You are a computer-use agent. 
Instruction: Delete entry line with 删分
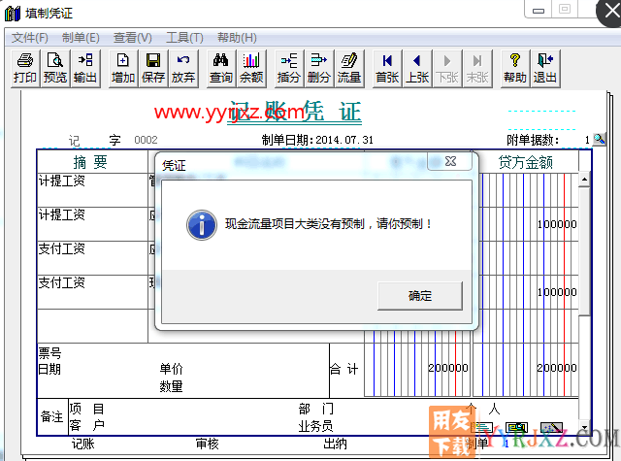click(x=319, y=68)
